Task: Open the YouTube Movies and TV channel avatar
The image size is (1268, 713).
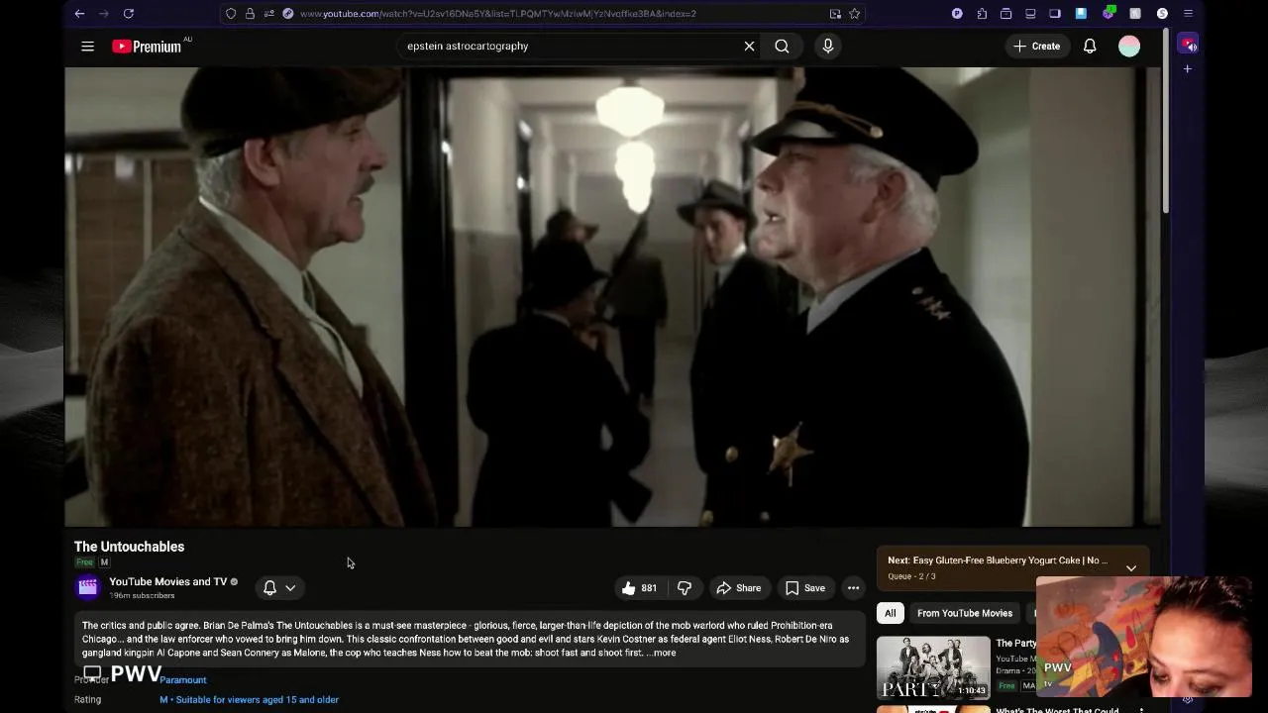Action: [x=88, y=587]
